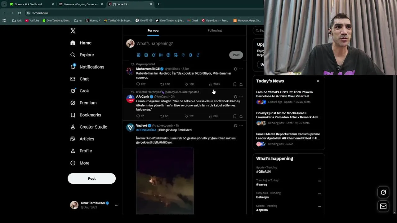This screenshot has width=397, height=223.
Task: Share Muharrem İNCE's post
Action: 241,84
